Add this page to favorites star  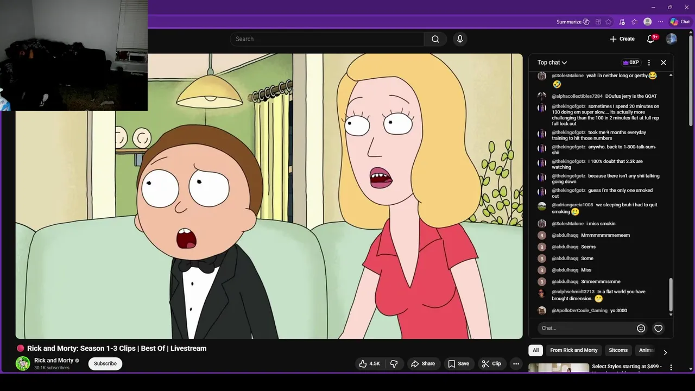(x=609, y=22)
